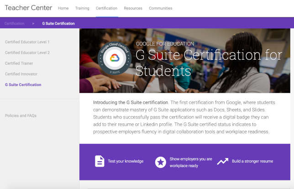The image size is (294, 189).
Task: Open Certified Innovator in sidebar
Action: point(21,74)
